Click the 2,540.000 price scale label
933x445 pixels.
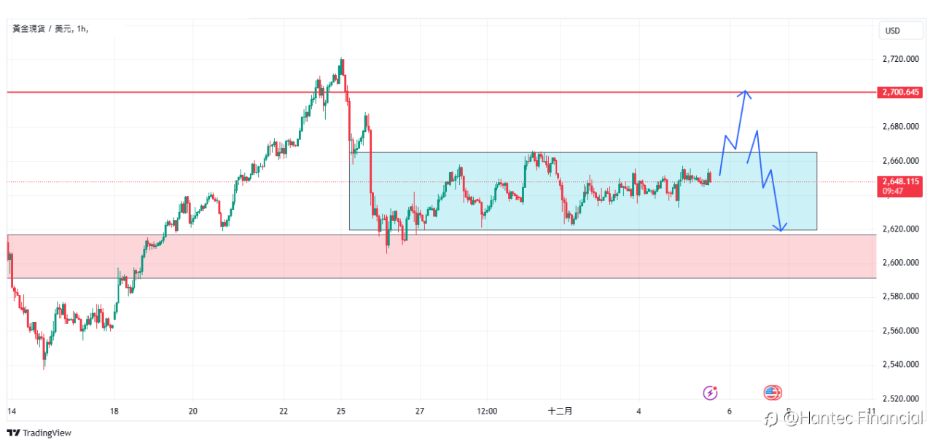coord(899,365)
